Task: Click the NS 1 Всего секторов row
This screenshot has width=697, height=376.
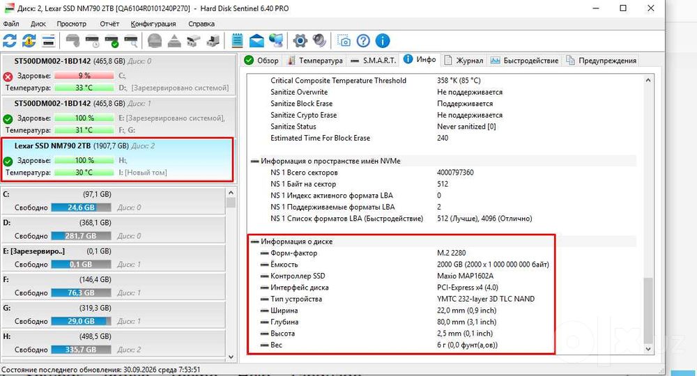Action: pos(443,173)
